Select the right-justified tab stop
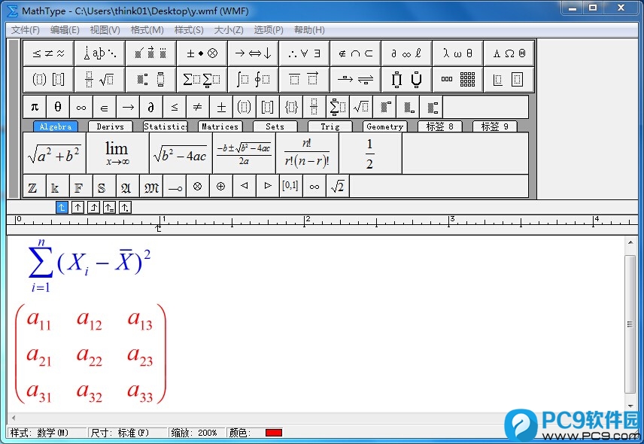Viewport: 644px width, 444px height. point(93,208)
